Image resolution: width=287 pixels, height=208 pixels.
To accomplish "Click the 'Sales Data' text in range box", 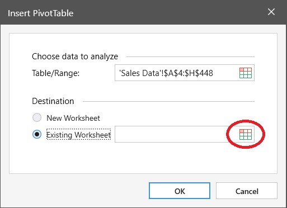I will coord(140,73).
